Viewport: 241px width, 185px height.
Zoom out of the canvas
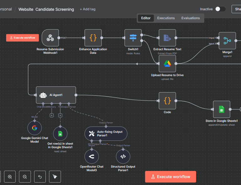click(x=25, y=177)
